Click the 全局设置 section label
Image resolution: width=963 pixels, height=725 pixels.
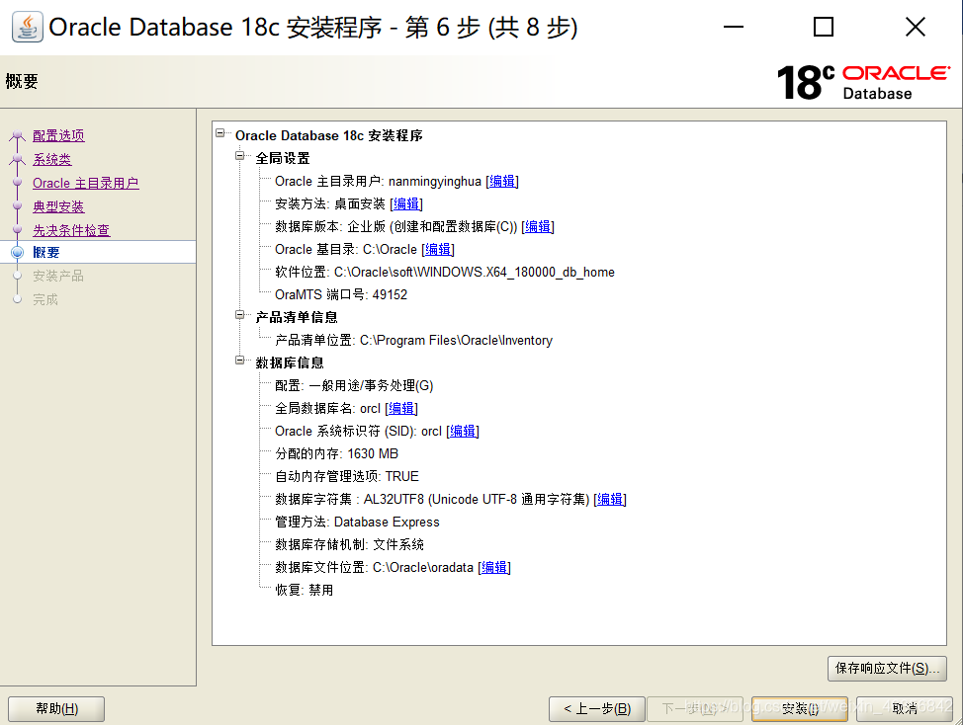(283, 158)
